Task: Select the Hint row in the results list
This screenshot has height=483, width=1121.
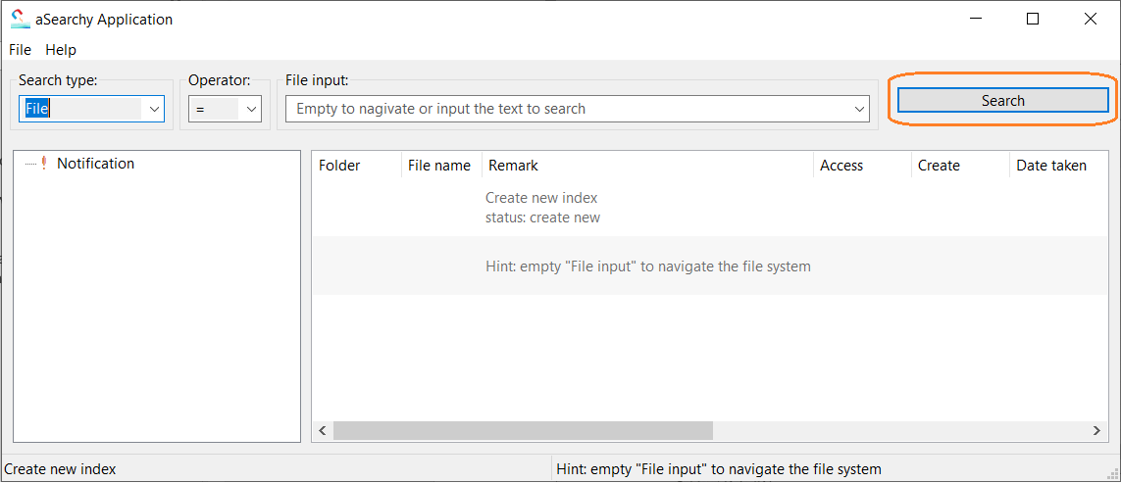Action: pyautogui.click(x=709, y=266)
